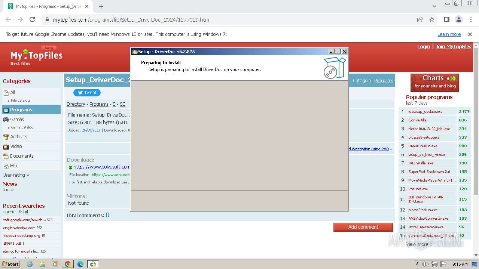Open english.dediya.com recent search

point(19,228)
